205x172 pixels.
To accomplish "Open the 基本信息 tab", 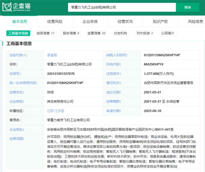I will (20, 21).
